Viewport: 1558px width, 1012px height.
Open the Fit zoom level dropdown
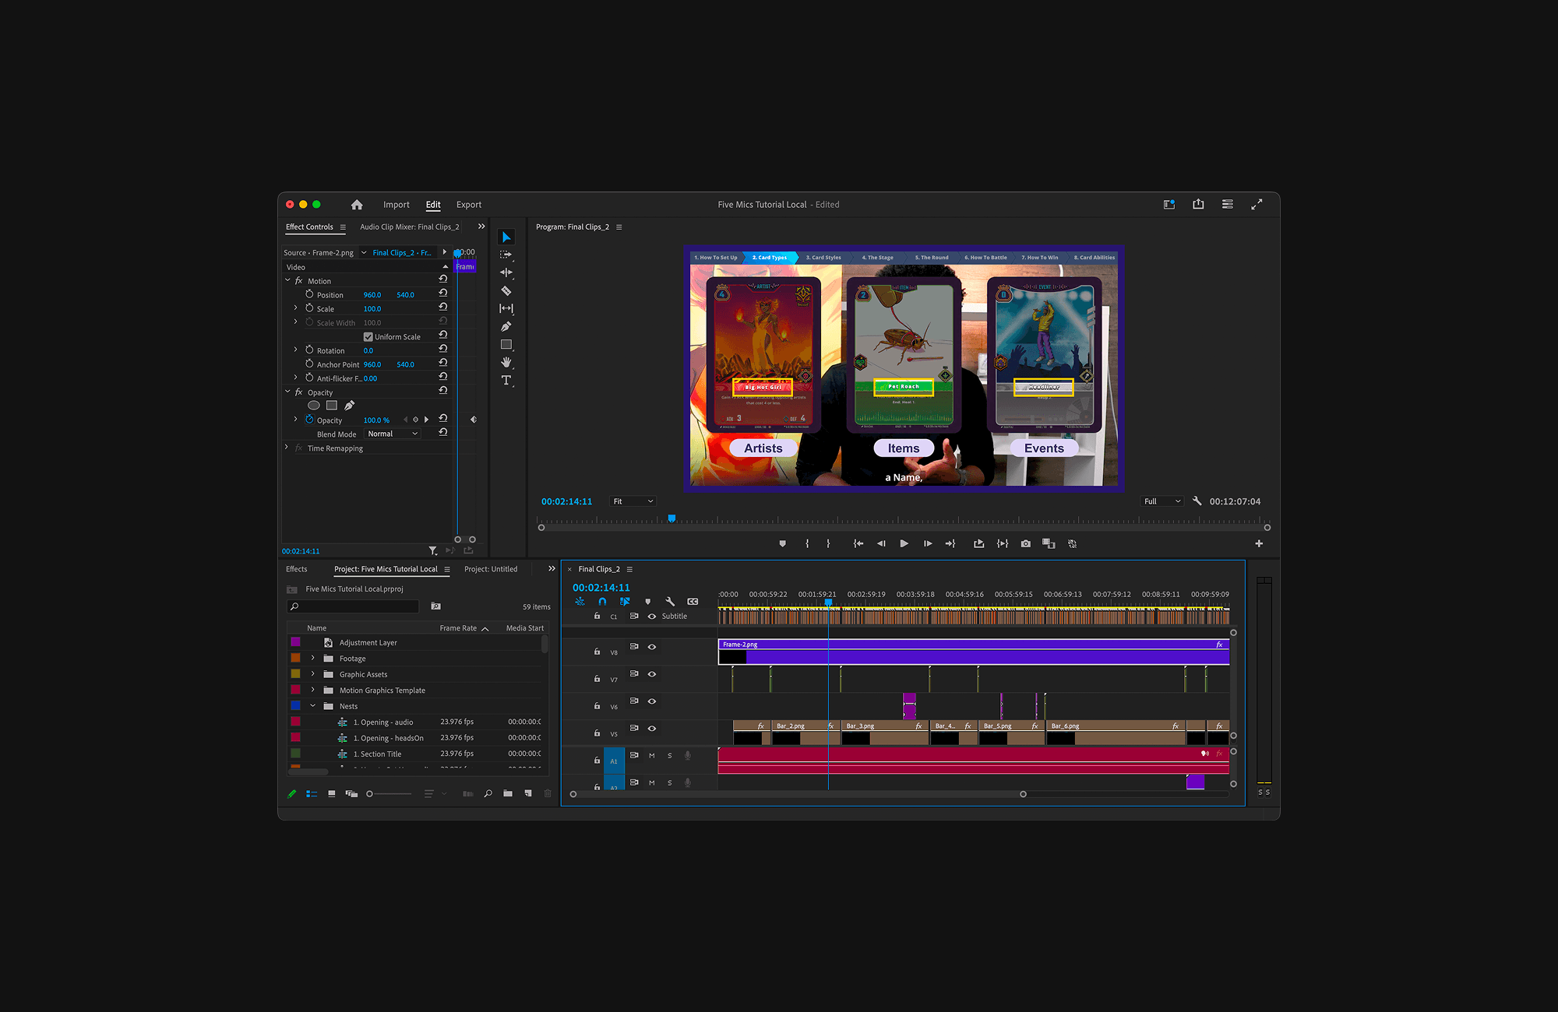(x=633, y=501)
